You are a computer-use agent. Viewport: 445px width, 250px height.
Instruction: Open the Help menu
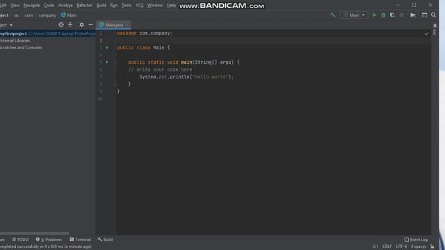(171, 6)
